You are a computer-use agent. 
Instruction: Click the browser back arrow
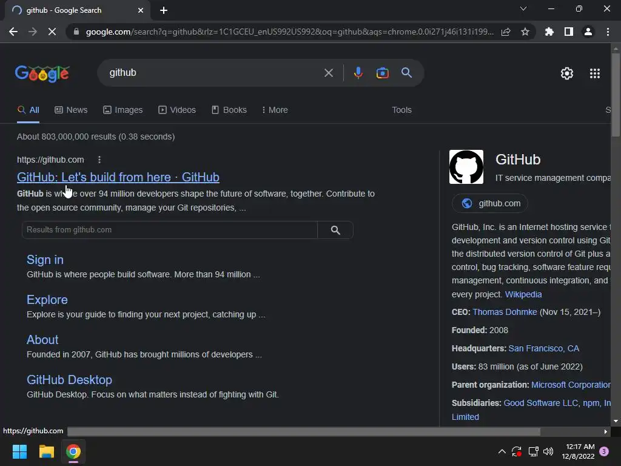click(x=13, y=32)
